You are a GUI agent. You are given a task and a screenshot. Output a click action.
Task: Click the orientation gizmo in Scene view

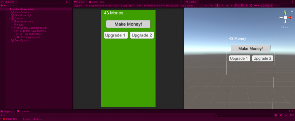[x=285, y=18]
